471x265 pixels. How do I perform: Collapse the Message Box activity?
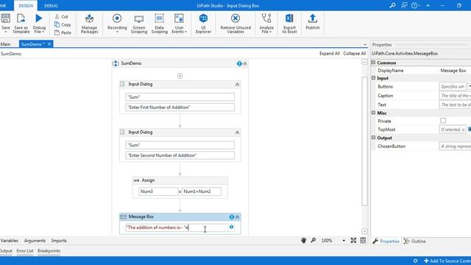(x=237, y=217)
